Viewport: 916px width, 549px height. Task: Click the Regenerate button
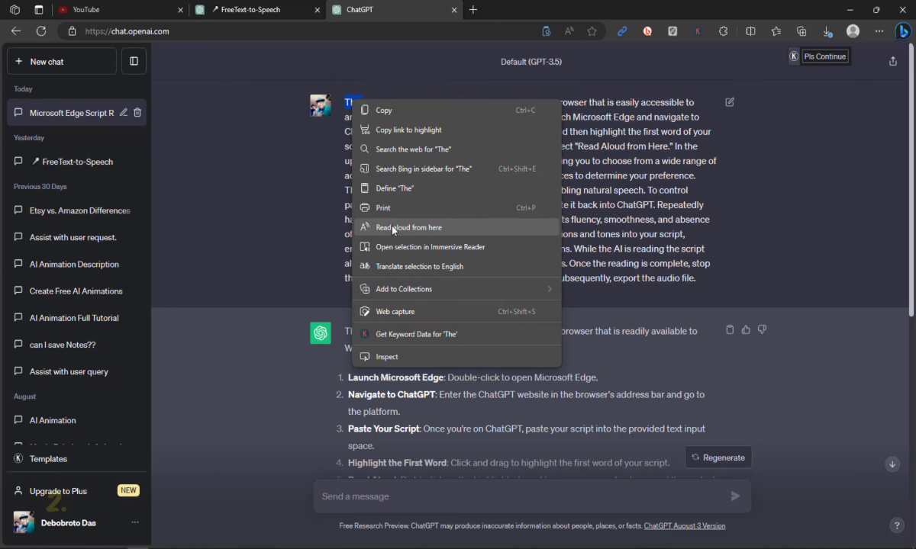coord(718,457)
